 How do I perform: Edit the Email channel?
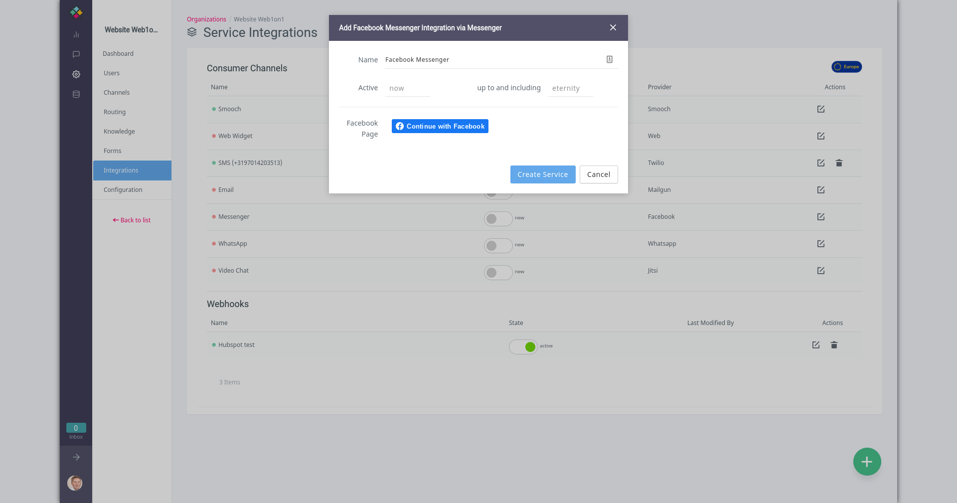pos(821,190)
